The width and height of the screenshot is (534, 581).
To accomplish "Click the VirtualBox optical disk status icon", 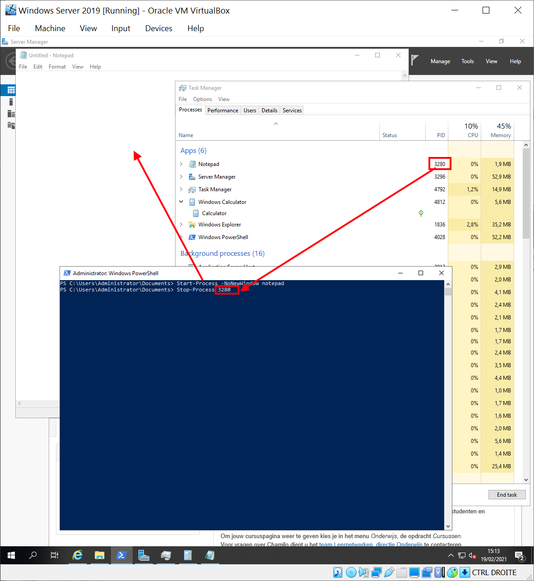I will pyautogui.click(x=351, y=572).
